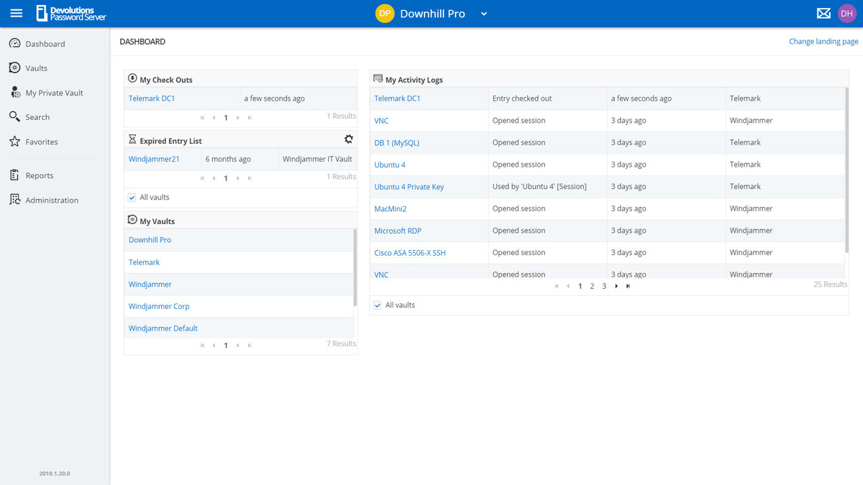The height and width of the screenshot is (485, 863).
Task: Open Expired Entry List gear settings
Action: point(349,139)
